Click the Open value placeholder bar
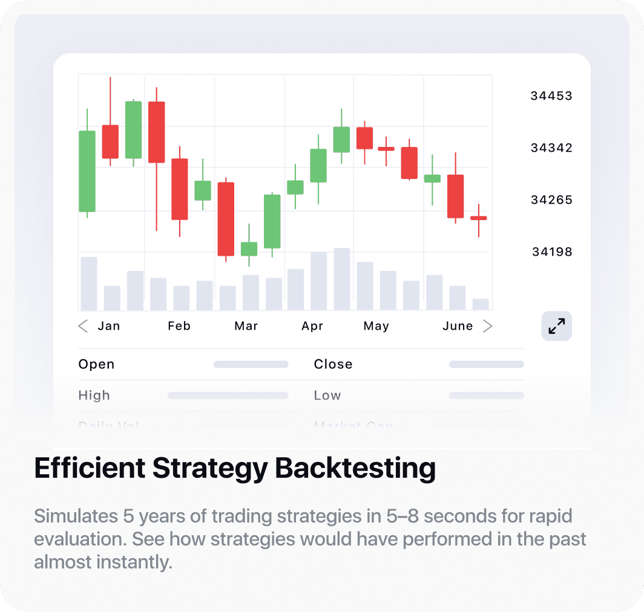 pos(251,365)
